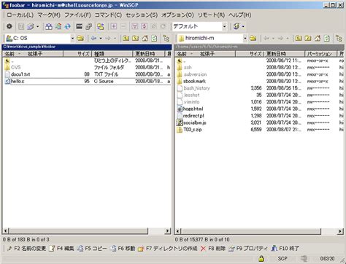Toggle local directory tree icon

166,38
